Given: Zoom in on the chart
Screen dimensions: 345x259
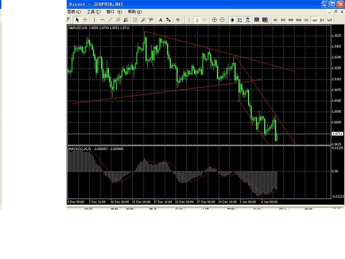Looking at the screenshot, I should [x=214, y=20].
